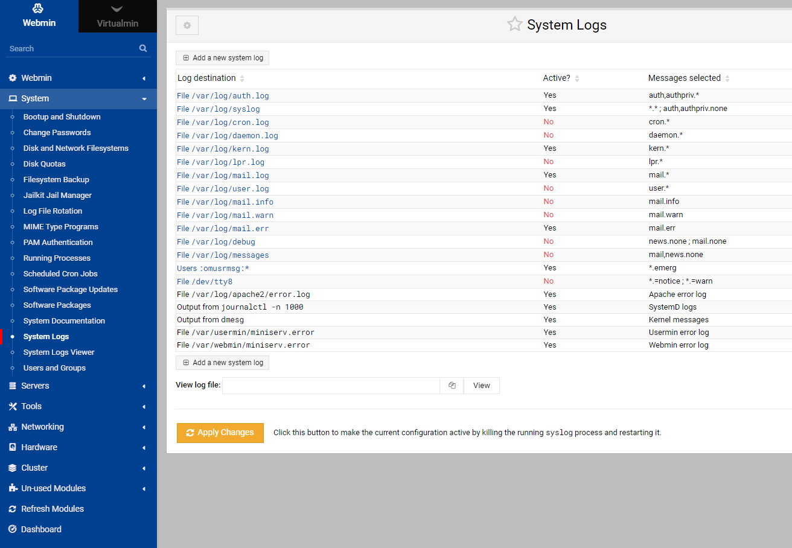Click the Dashboard gauge icon
Image resolution: width=792 pixels, height=548 pixels.
(x=13, y=529)
